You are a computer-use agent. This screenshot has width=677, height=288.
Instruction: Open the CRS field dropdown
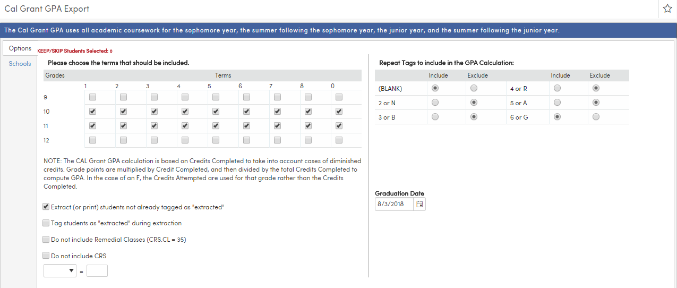click(x=60, y=271)
